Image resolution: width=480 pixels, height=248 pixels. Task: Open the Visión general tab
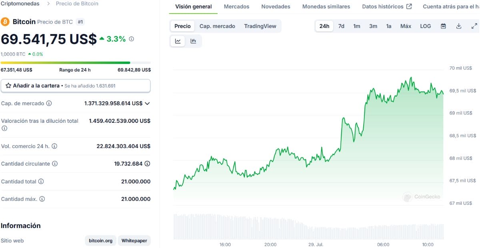[194, 7]
